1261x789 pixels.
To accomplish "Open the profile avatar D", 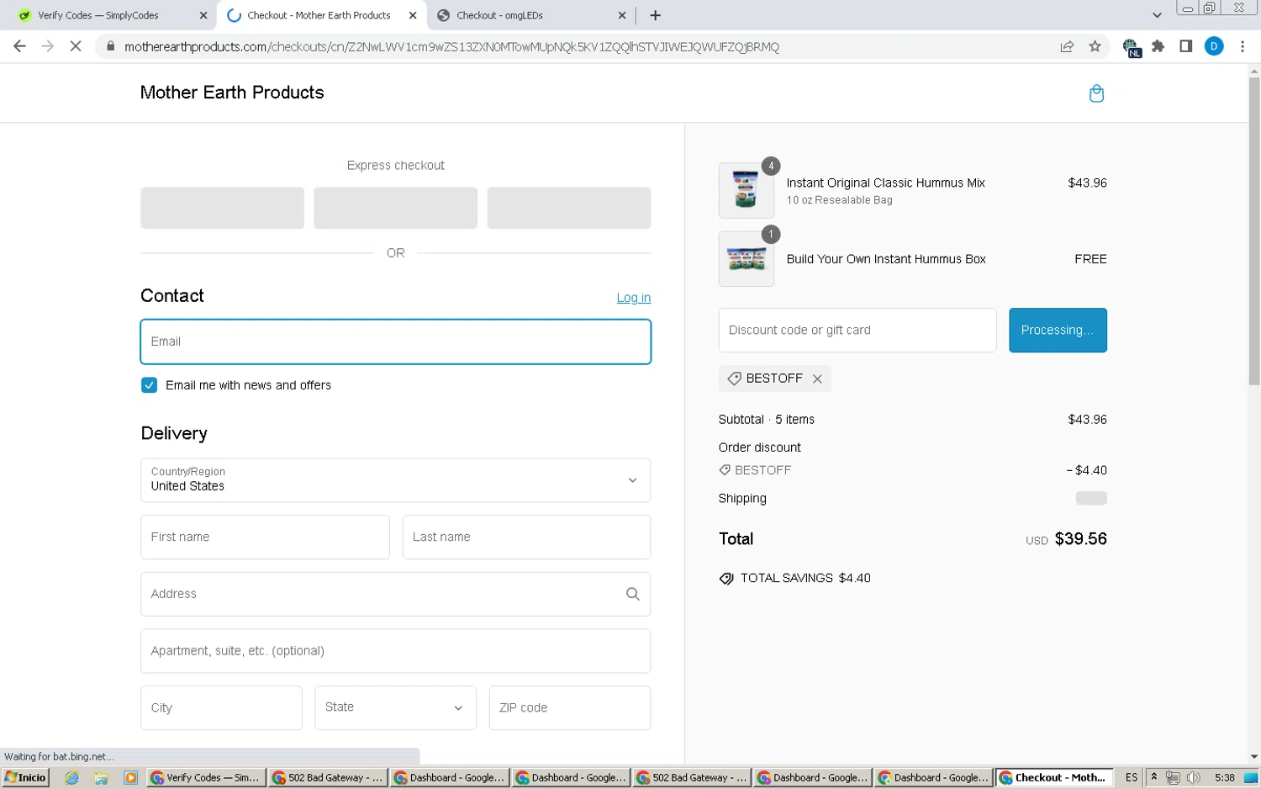I will click(1214, 46).
